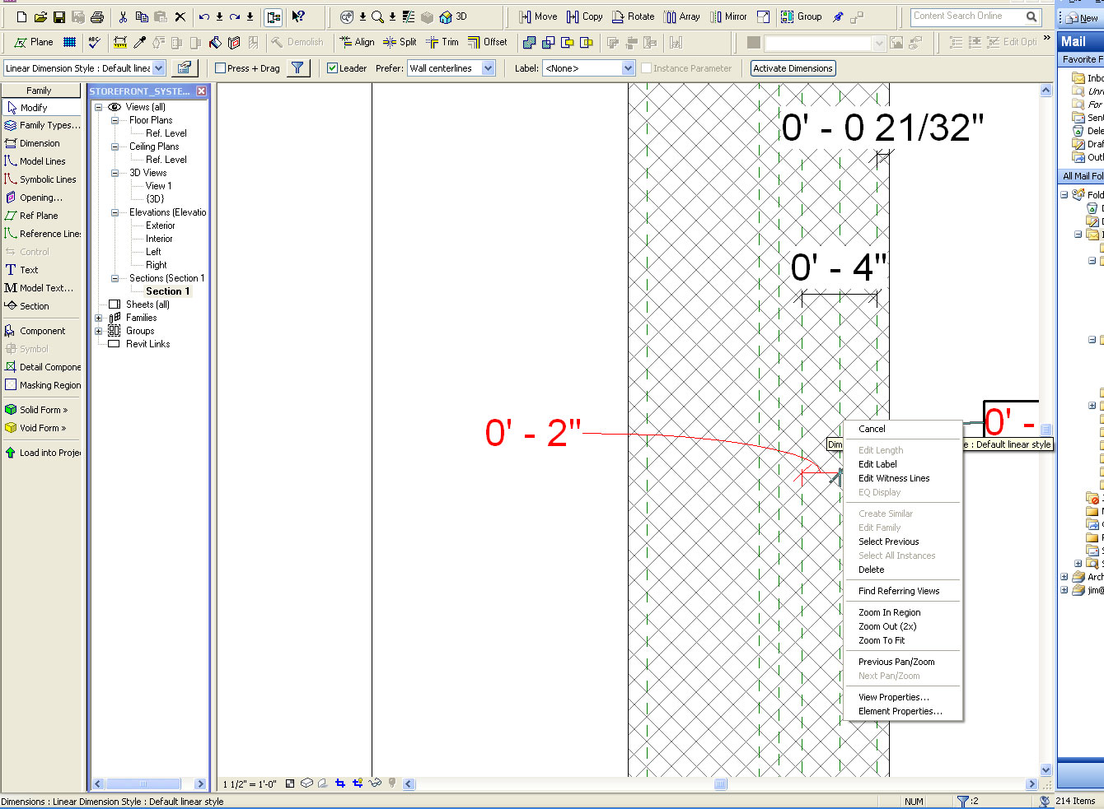This screenshot has width=1104, height=809.
Task: Open the 3D default view
Action: (453, 16)
